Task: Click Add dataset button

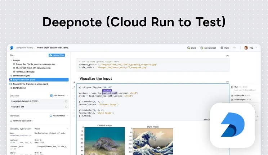Action: (x=57, y=96)
